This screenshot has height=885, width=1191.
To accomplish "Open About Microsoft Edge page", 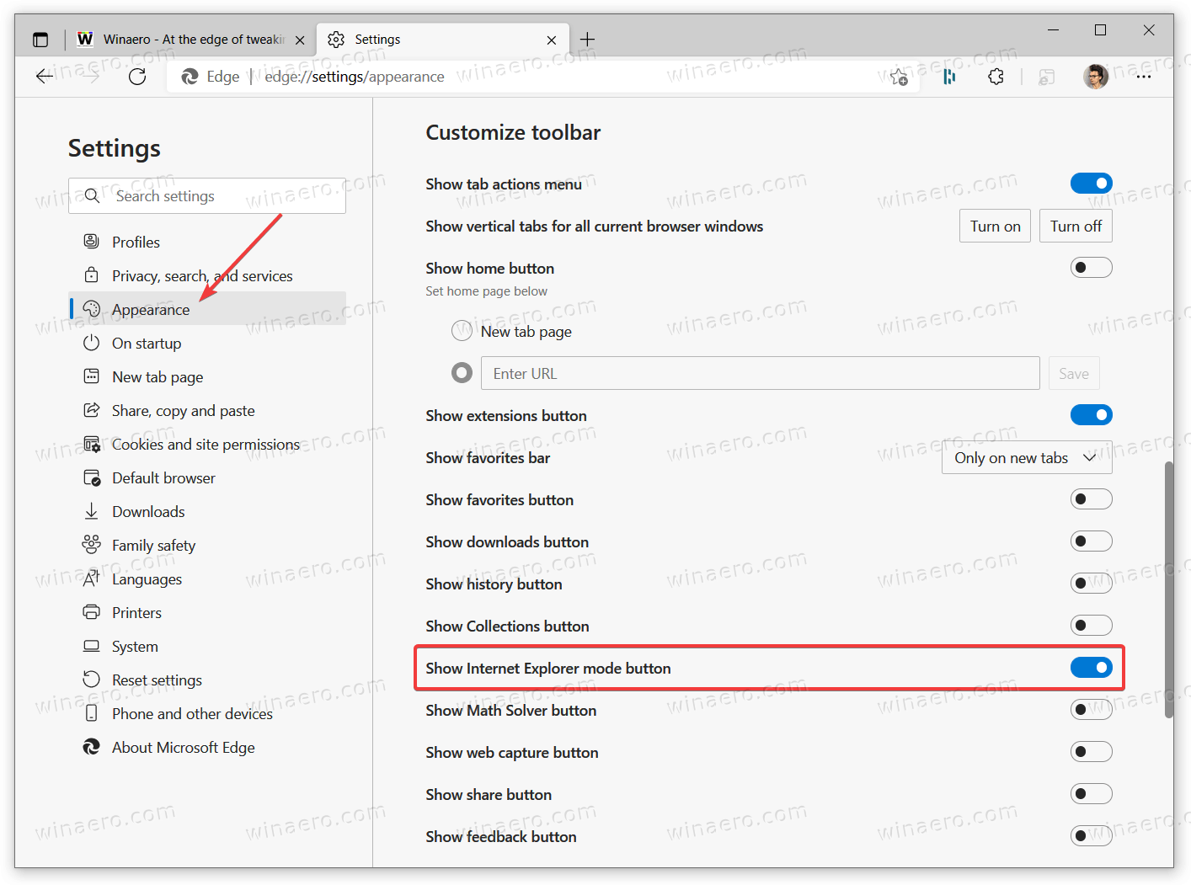I will click(x=207, y=747).
